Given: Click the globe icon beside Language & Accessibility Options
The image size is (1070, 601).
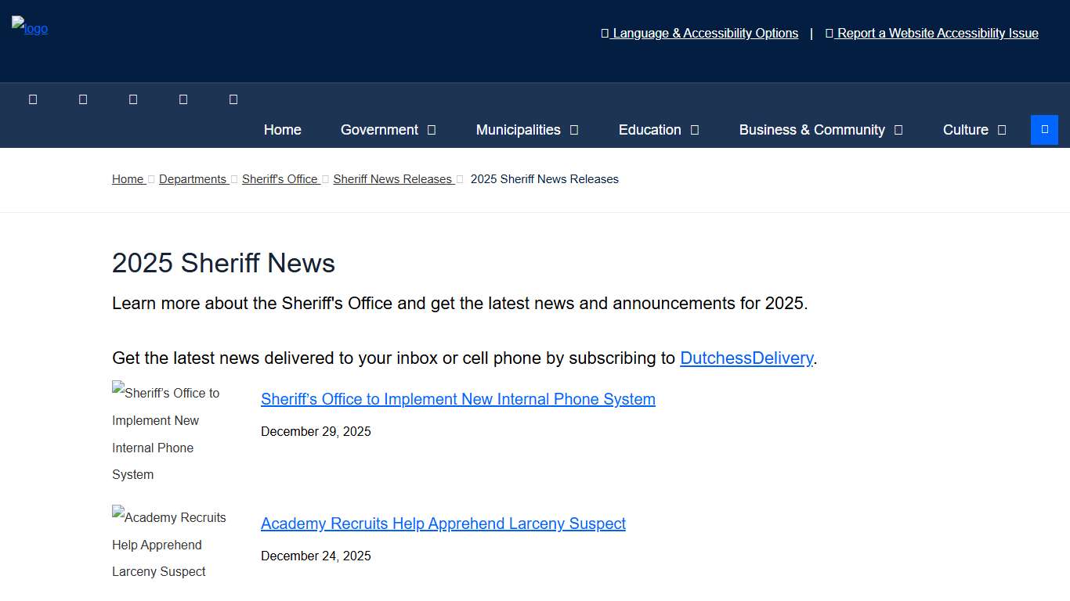Looking at the screenshot, I should [x=603, y=33].
